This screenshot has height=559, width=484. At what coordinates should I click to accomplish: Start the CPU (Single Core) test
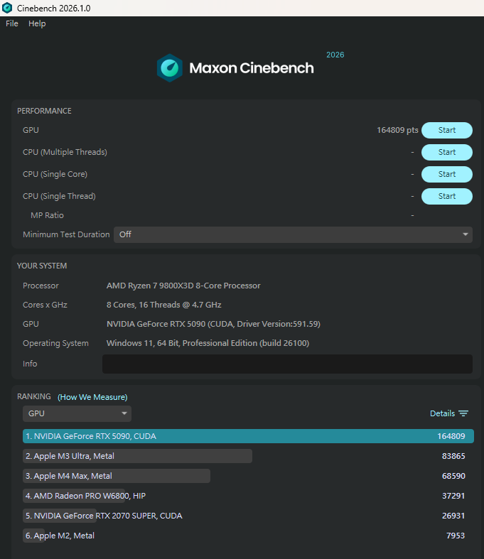(447, 174)
